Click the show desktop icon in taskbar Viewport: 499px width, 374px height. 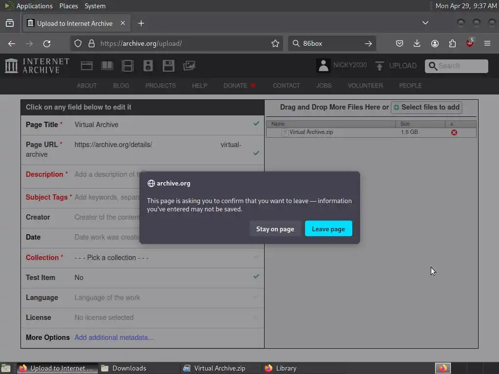point(6,368)
